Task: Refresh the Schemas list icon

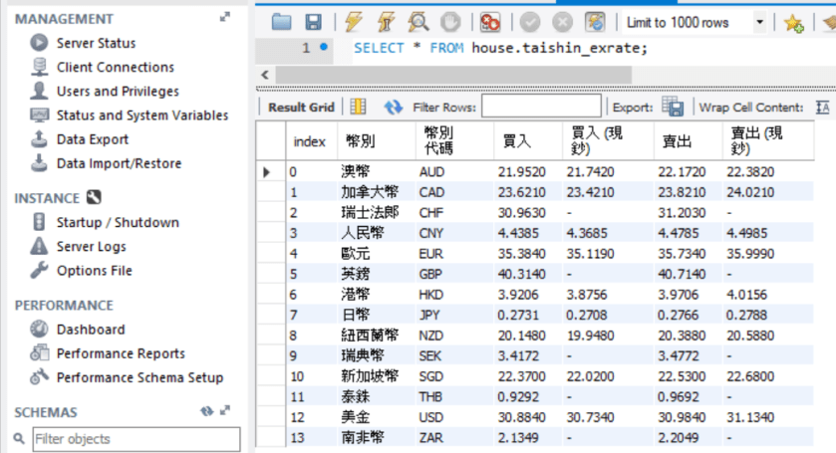Action: [x=207, y=411]
